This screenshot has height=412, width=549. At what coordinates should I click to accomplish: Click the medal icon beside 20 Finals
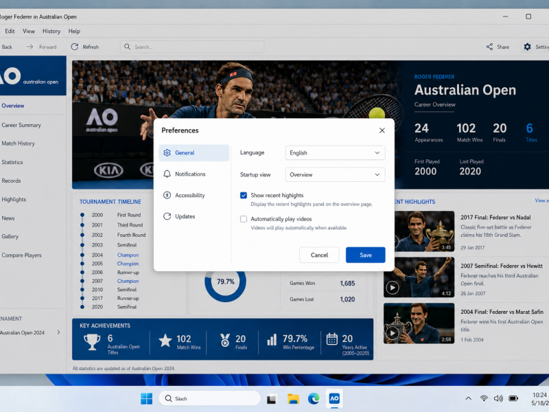[x=225, y=340]
